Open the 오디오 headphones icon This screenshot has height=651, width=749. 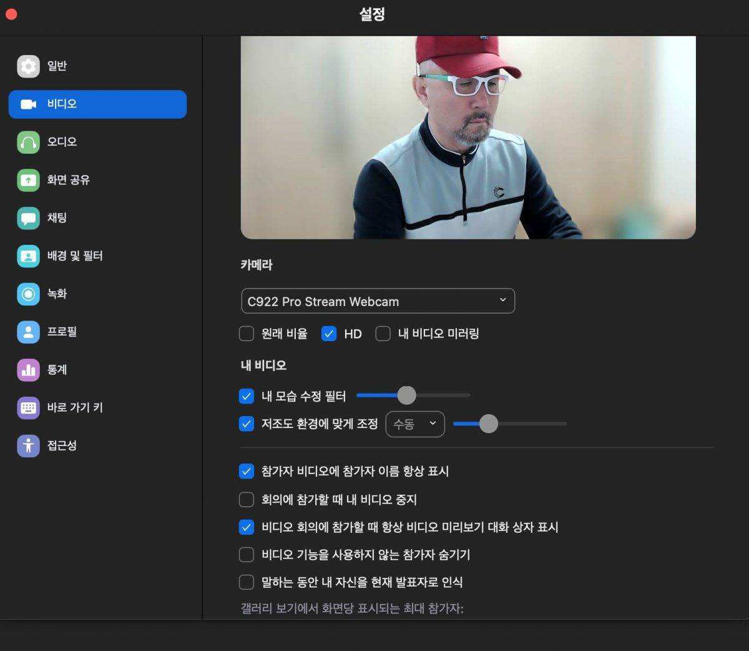[28, 142]
